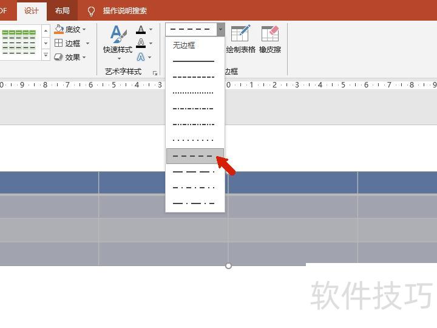This screenshot has height=328, width=437.
Task: Click the Draw Table (绘制表格) icon
Action: (x=240, y=33)
